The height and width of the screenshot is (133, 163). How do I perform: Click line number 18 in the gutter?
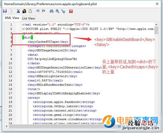click(x=10, y=98)
